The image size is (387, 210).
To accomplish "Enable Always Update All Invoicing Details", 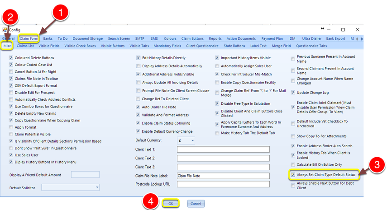I will point(138,83).
